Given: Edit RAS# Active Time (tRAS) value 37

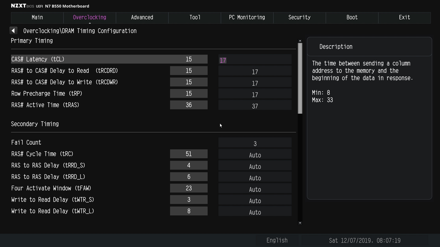Looking at the screenshot, I should tap(255, 106).
